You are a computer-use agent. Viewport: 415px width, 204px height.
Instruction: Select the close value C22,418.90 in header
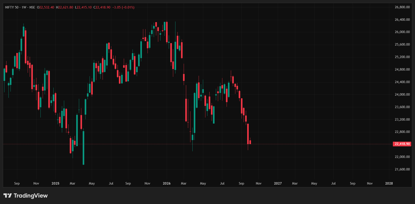point(103,7)
